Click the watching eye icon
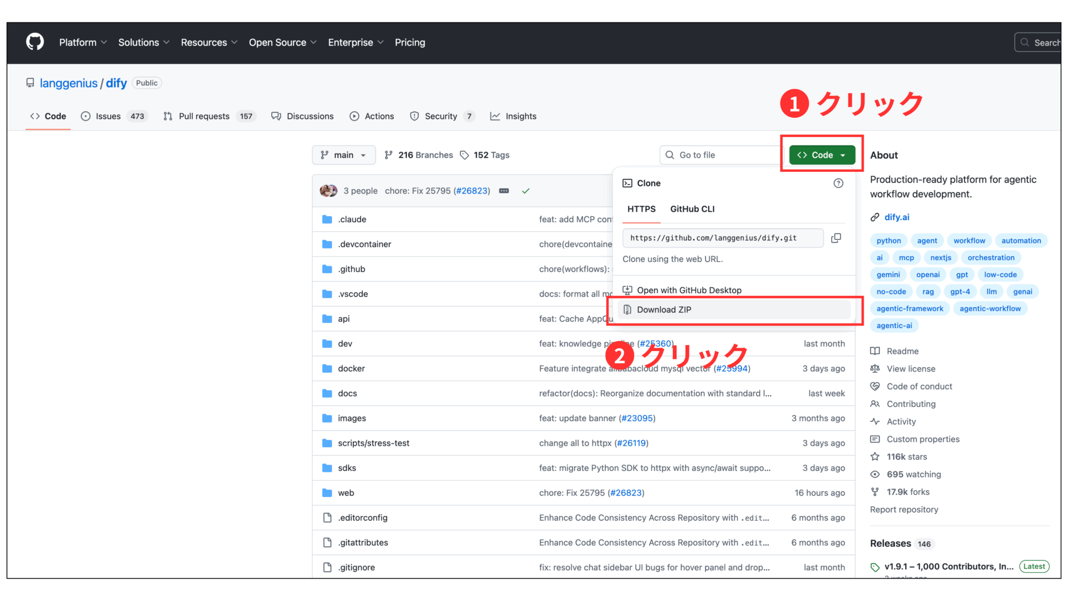Image resolution: width=1068 pixels, height=601 pixels. (x=876, y=474)
